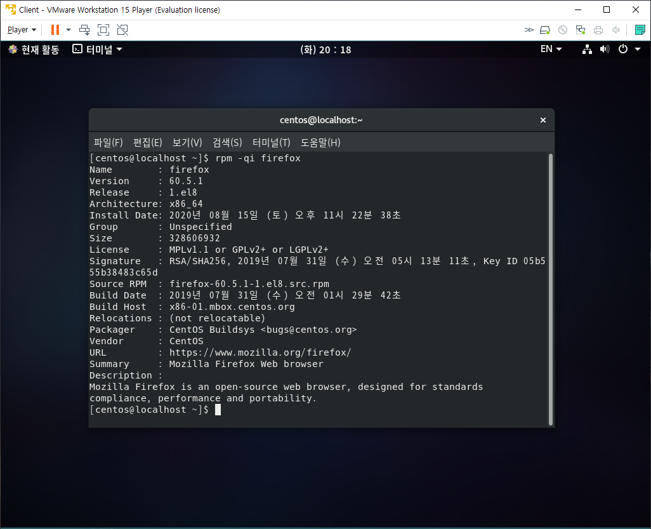The height and width of the screenshot is (529, 651).
Task: Open the VMware message log note icon
Action: pos(640,30)
